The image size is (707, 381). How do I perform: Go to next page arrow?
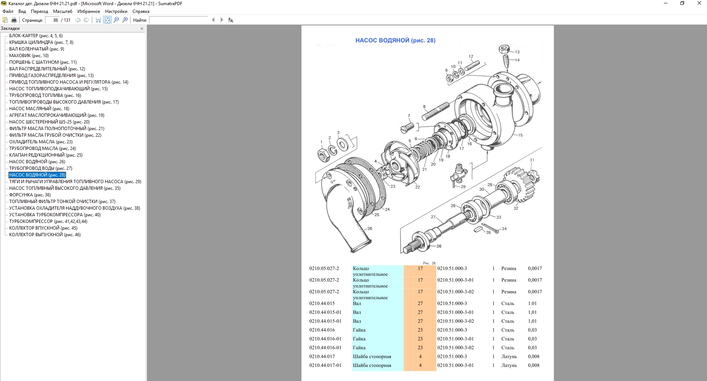click(86, 20)
